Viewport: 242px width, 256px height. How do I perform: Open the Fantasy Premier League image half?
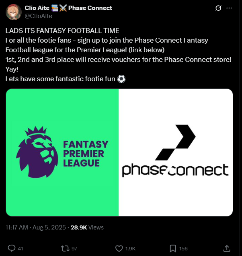pos(62,152)
